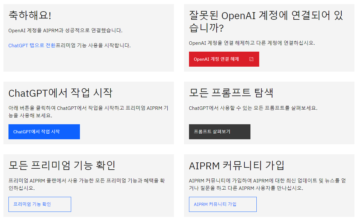Click the '축하해요!' heading
This screenshot has height=220, width=357.
[x=30, y=15]
